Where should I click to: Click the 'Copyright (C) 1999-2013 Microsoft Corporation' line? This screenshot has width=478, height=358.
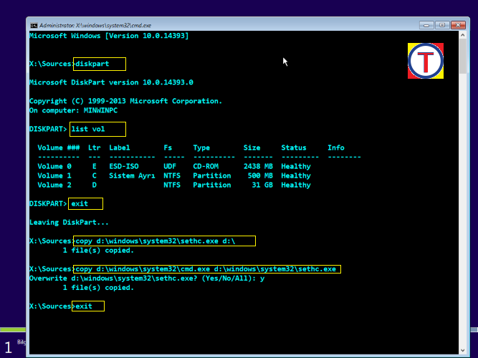pyautogui.click(x=126, y=101)
